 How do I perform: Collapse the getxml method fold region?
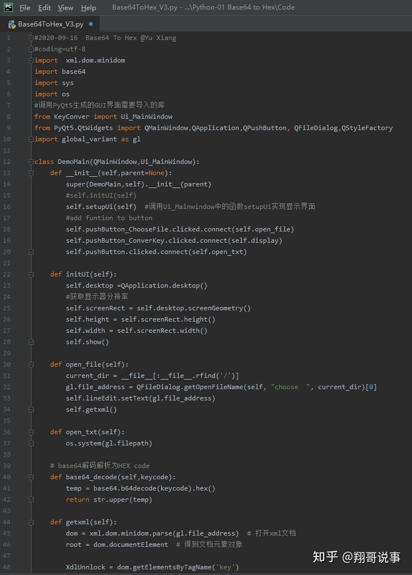tap(31, 522)
